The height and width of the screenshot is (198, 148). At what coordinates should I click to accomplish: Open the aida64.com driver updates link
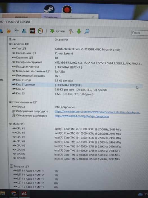82,116
